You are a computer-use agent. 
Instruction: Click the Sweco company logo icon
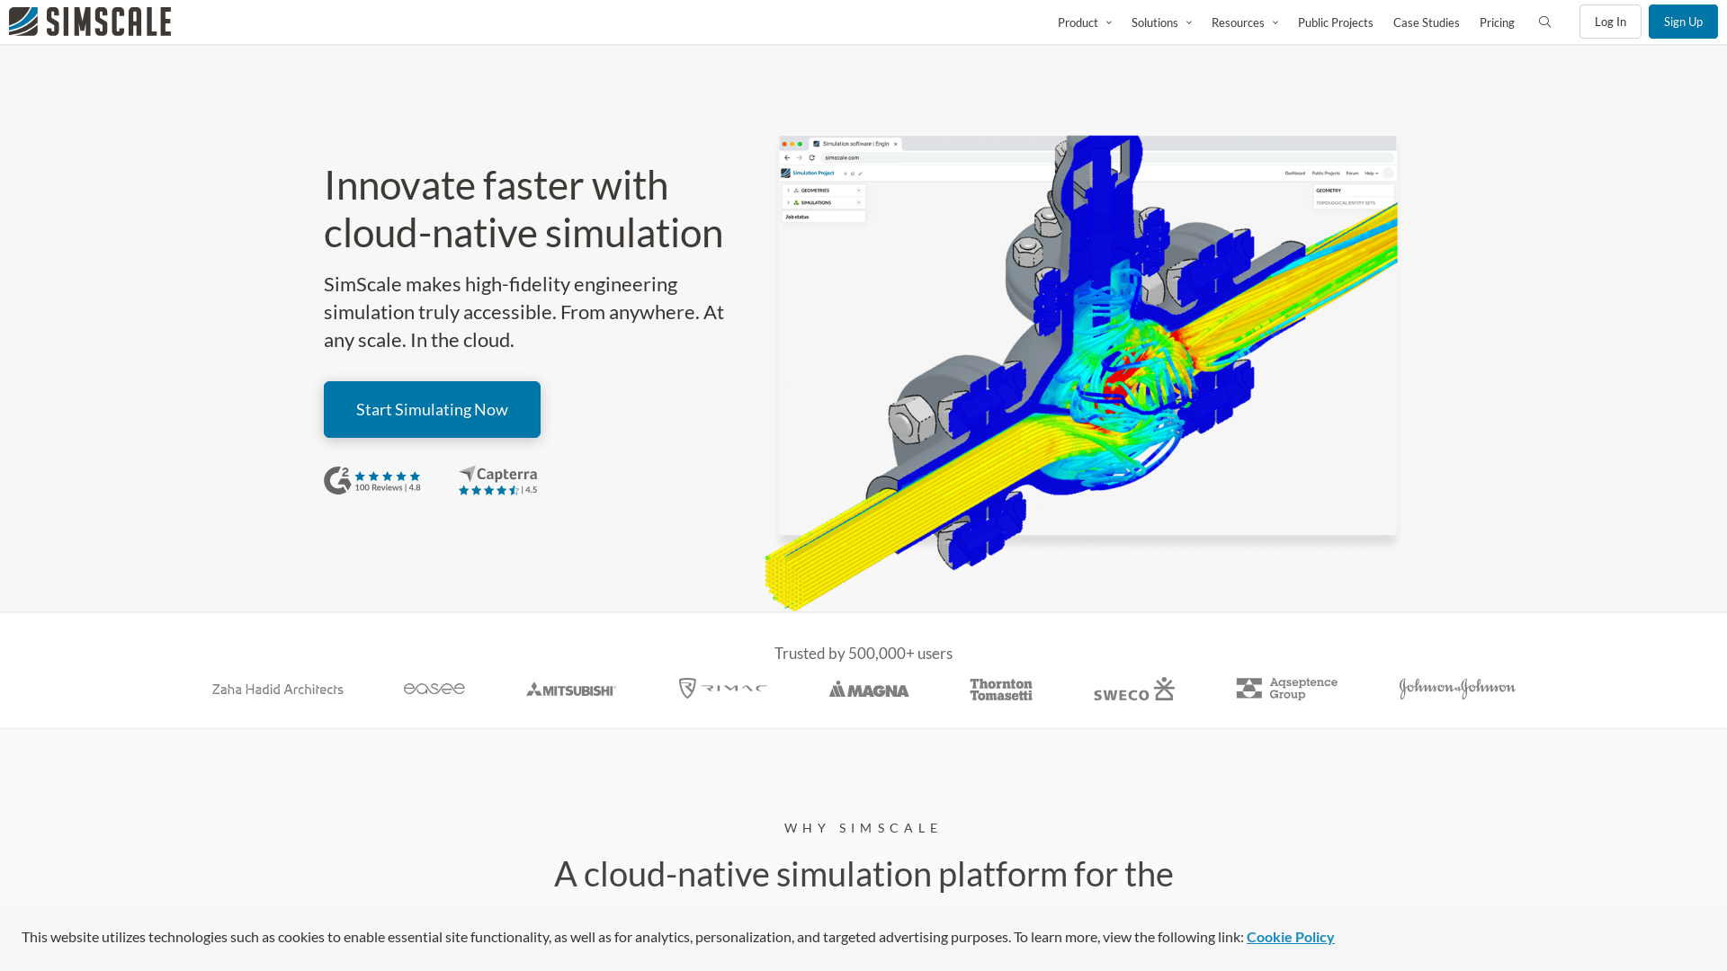(x=1132, y=688)
